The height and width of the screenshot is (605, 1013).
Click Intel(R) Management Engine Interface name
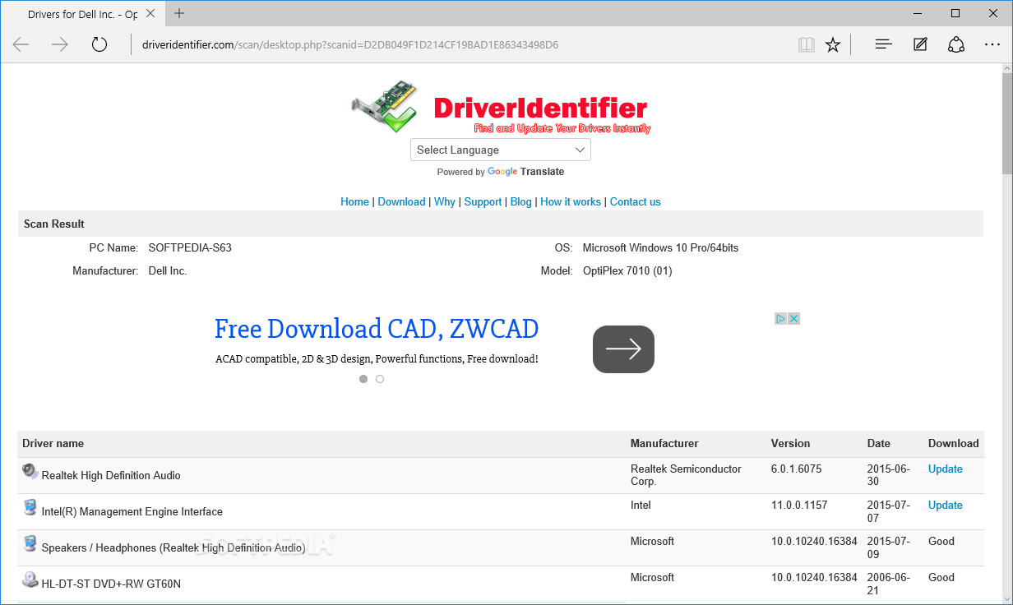(132, 511)
